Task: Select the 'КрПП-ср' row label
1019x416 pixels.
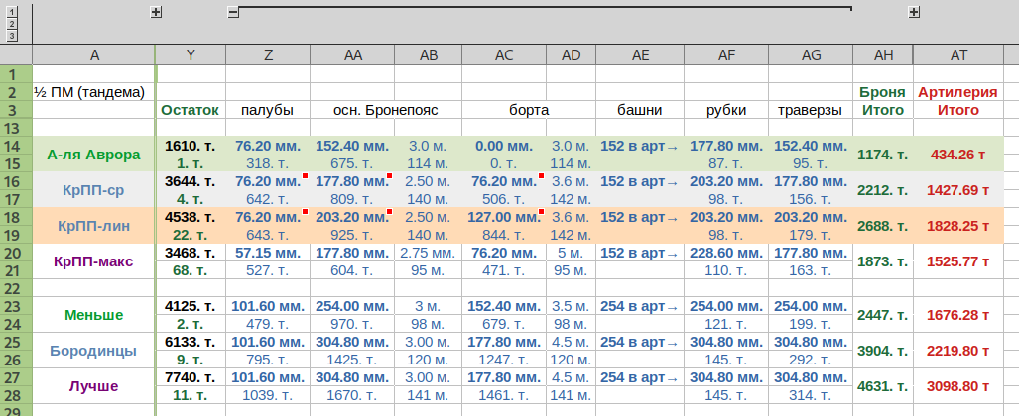Action: (93, 190)
